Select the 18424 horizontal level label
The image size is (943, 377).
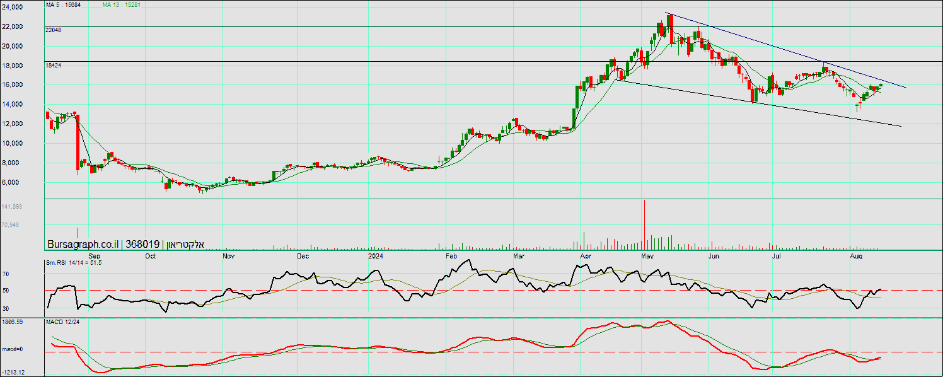click(53, 65)
